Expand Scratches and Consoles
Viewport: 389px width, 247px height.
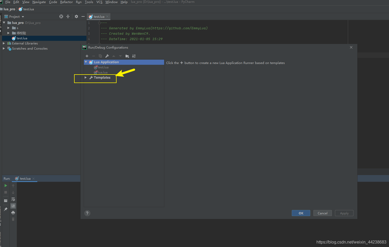pyautogui.click(x=4, y=48)
